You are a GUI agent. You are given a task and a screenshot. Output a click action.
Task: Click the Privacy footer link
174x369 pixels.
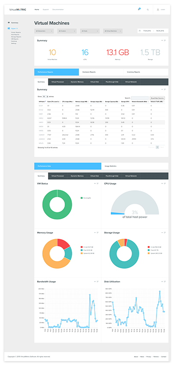(x=149, y=357)
